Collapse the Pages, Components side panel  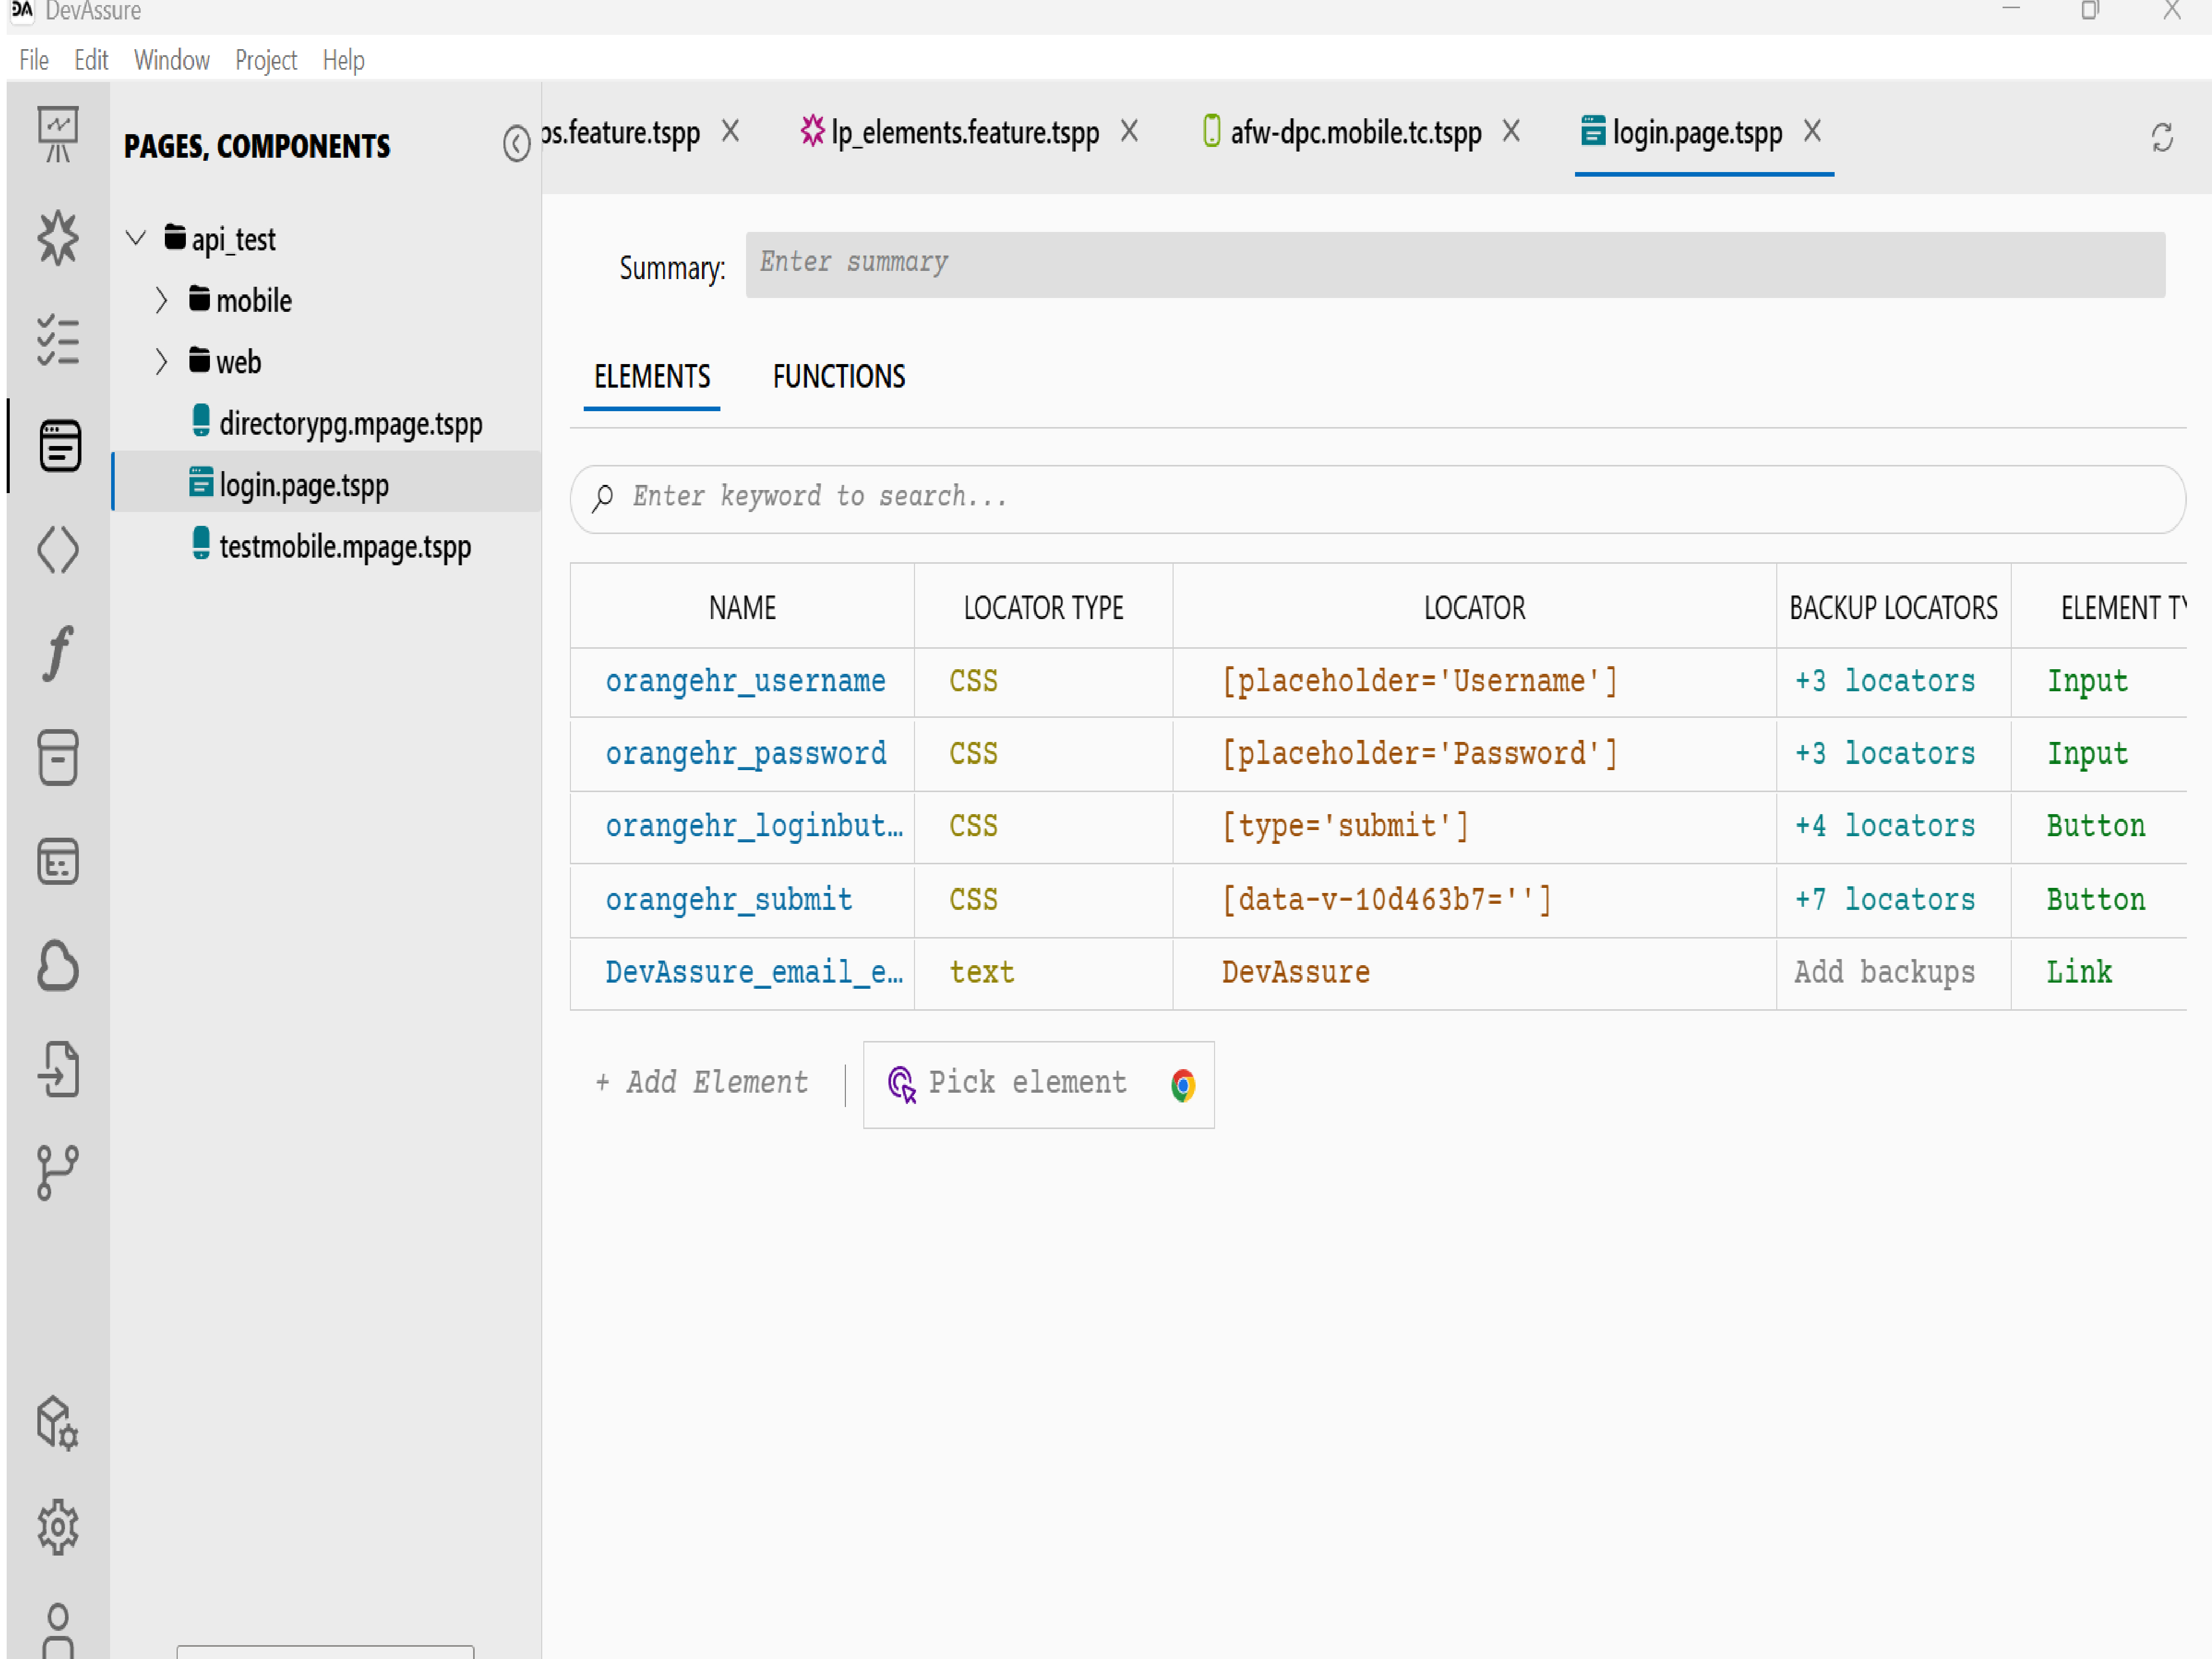[x=516, y=144]
